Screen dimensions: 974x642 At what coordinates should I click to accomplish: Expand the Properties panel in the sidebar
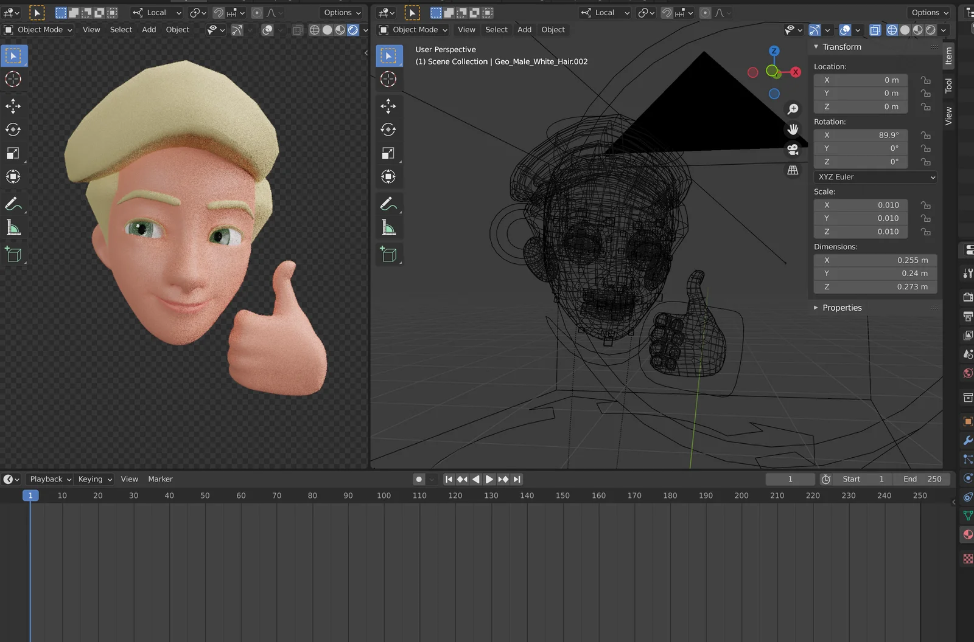point(842,307)
